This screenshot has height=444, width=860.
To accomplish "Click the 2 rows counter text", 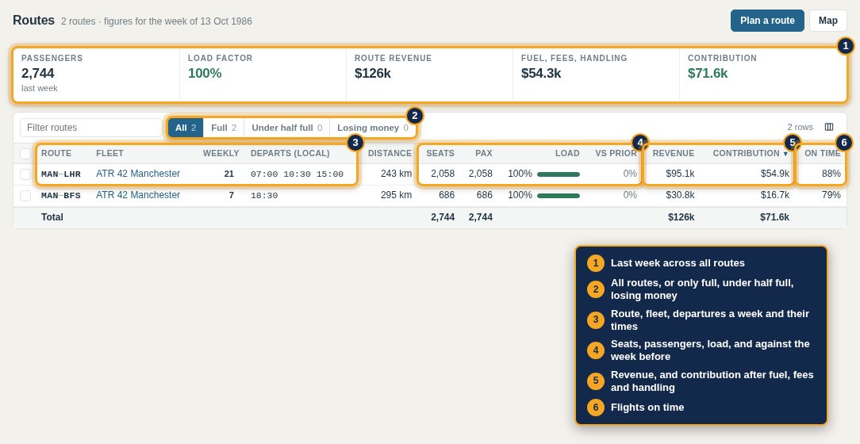I will tap(800, 127).
